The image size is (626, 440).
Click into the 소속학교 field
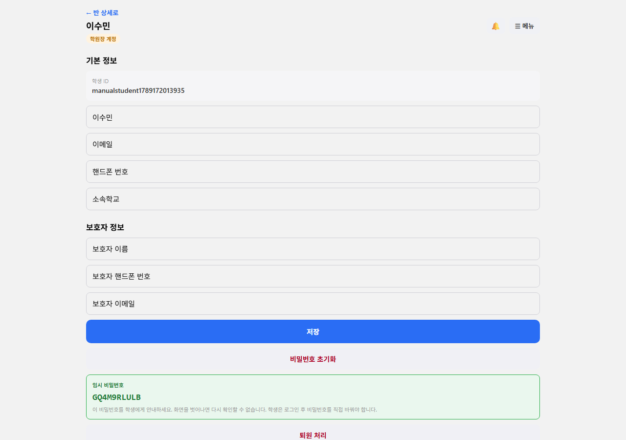[313, 199]
